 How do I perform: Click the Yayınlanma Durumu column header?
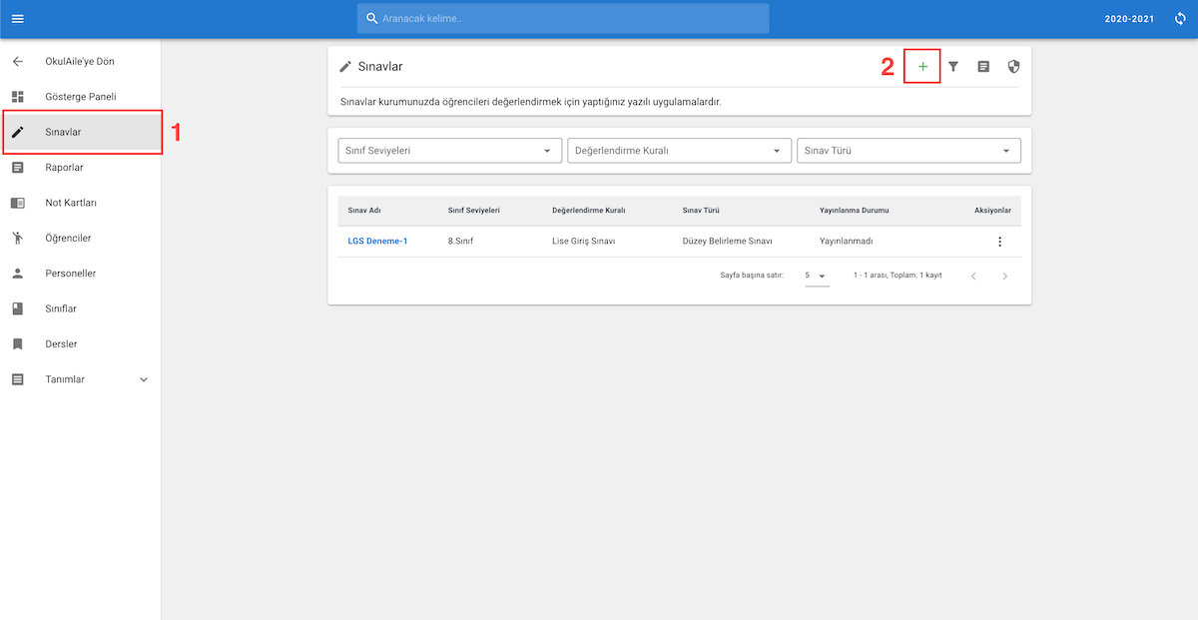[x=854, y=211]
